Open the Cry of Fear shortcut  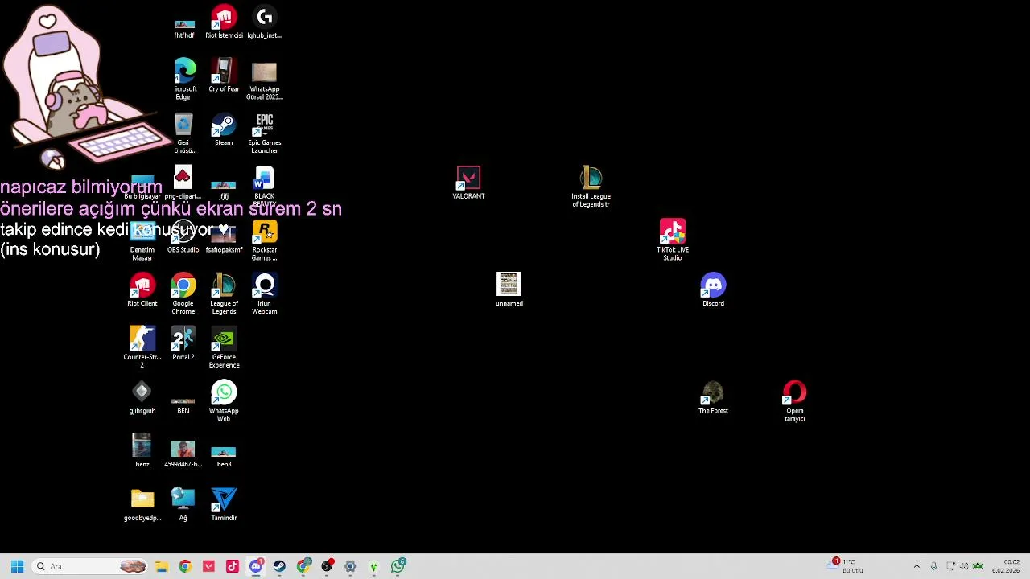pos(224,76)
